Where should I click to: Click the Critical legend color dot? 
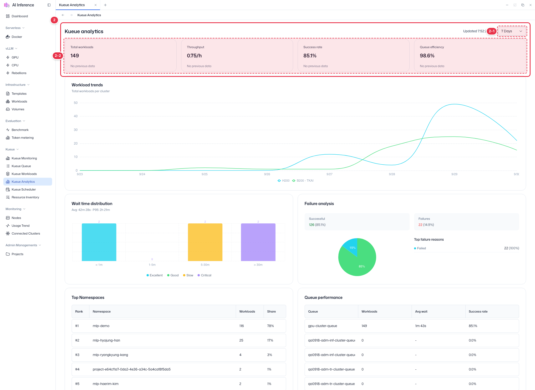[199, 275]
